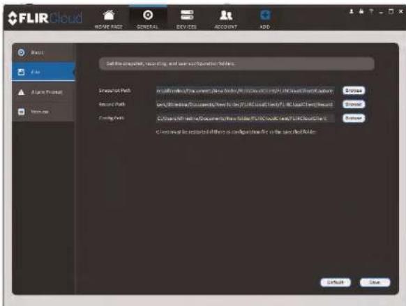This screenshot has height=306, width=406.
Task: Click the FLIR Cloud logo
Action: 45,18
